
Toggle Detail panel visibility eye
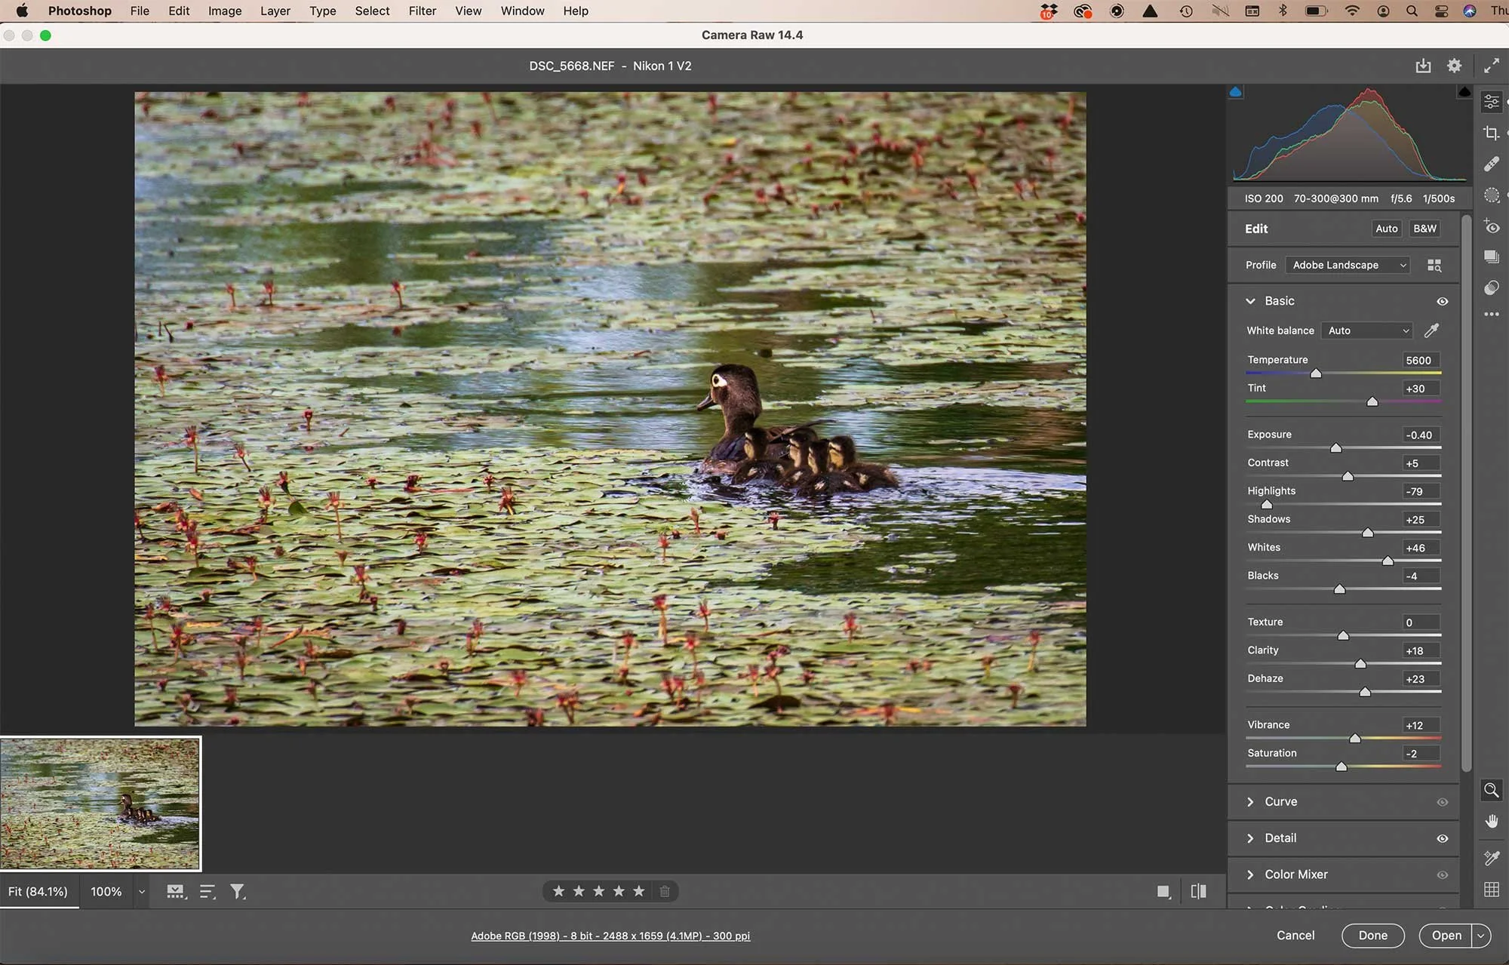(1442, 838)
